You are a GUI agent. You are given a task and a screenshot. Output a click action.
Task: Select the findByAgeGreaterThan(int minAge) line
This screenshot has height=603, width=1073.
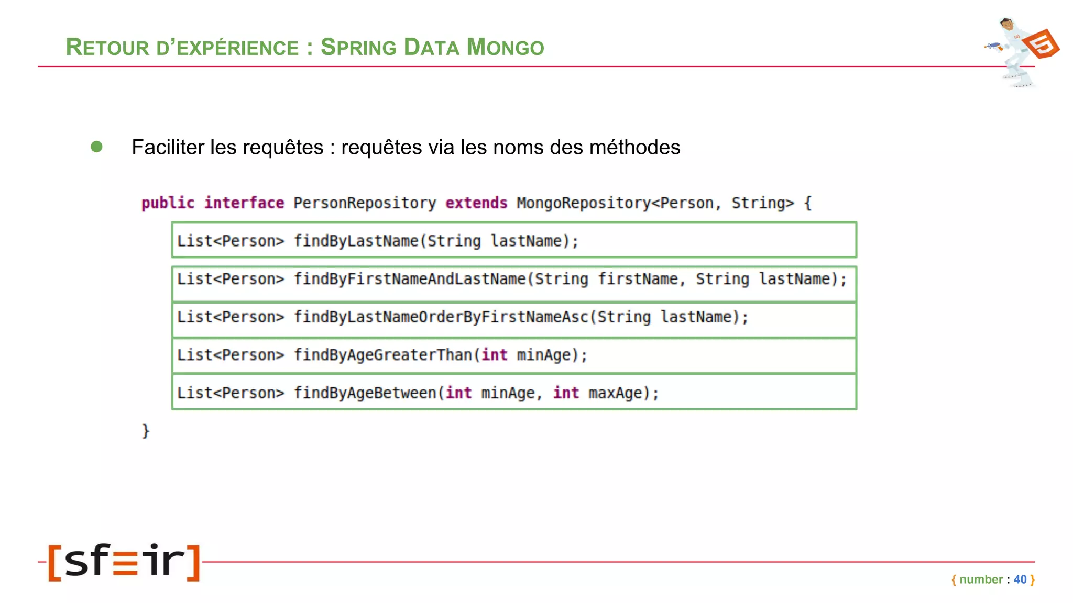tap(514, 356)
